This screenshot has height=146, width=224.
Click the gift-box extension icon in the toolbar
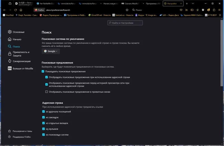tap(197, 10)
